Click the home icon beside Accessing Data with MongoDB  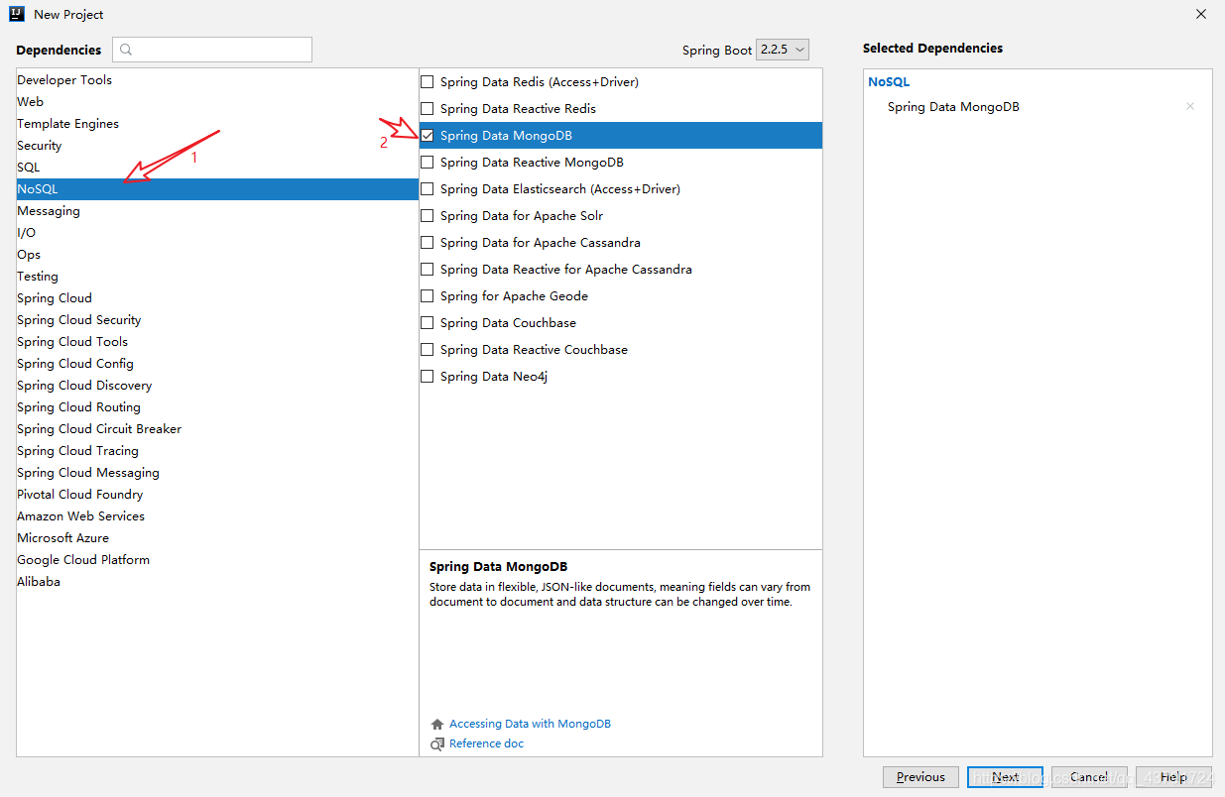(437, 724)
